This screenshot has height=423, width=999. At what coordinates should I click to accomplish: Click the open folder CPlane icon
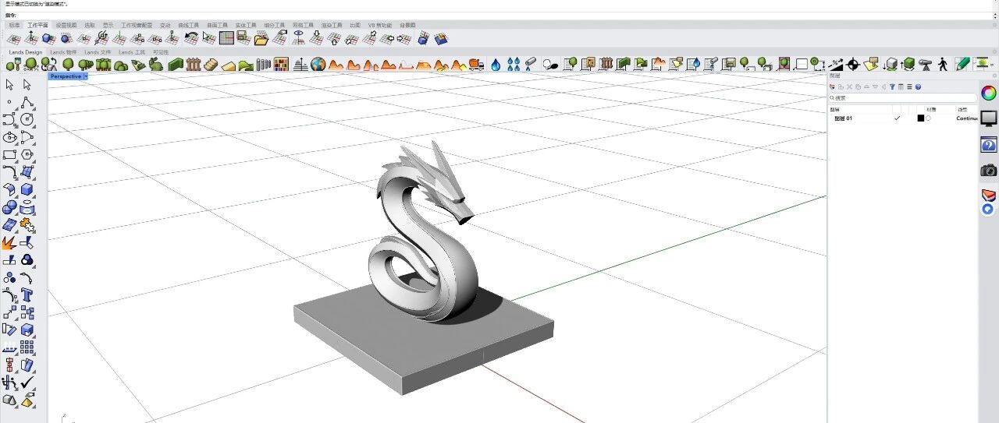click(x=261, y=37)
